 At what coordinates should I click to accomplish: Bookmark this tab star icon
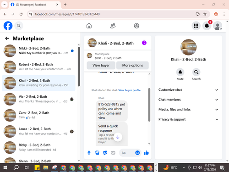205,14
